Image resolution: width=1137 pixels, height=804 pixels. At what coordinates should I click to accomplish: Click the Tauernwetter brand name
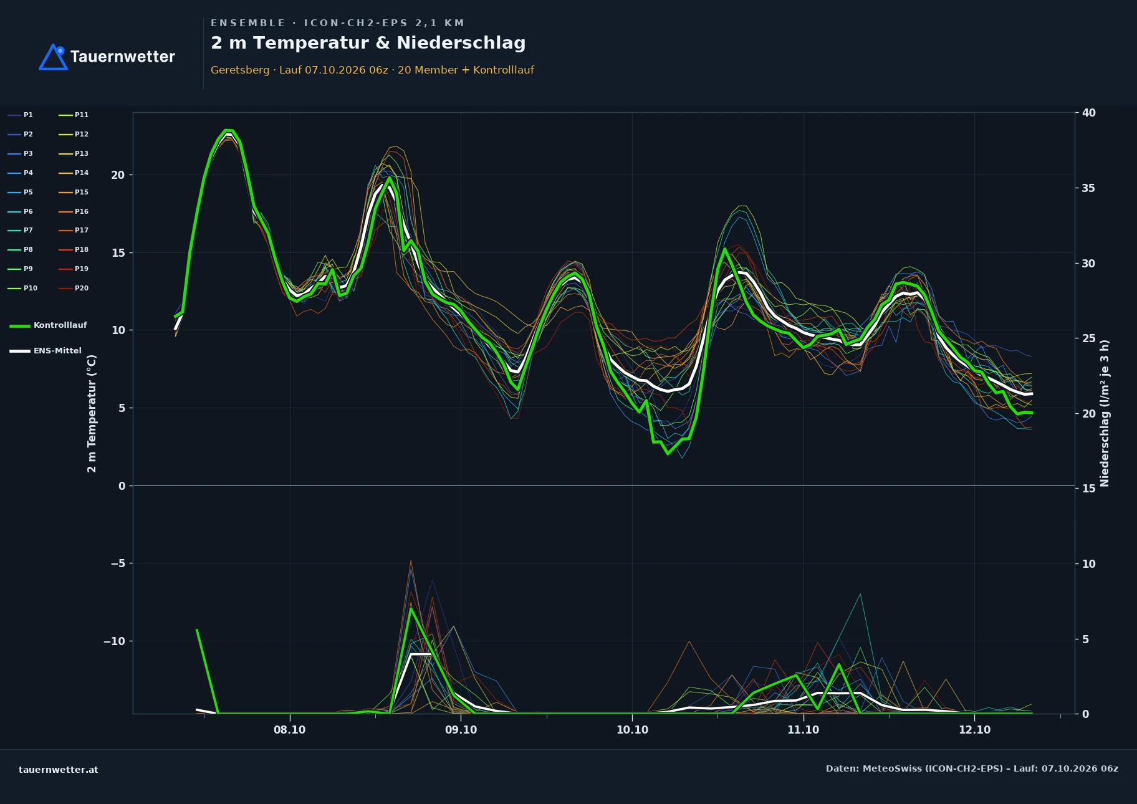tap(123, 57)
